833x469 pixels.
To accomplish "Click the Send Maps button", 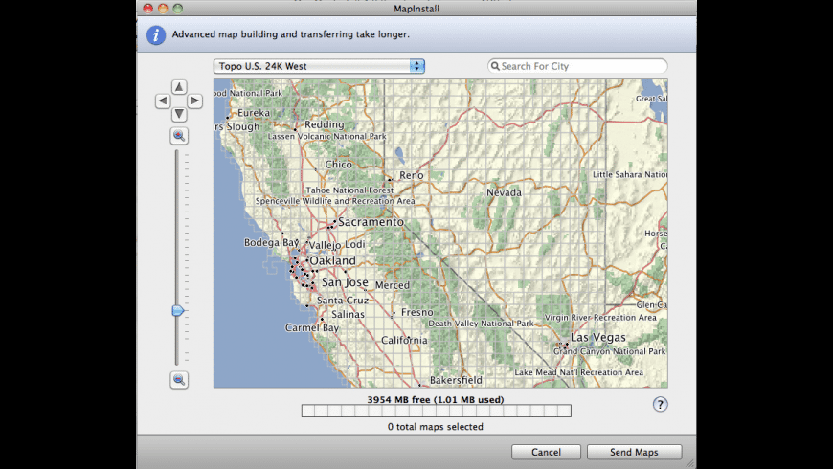I will pos(634,452).
